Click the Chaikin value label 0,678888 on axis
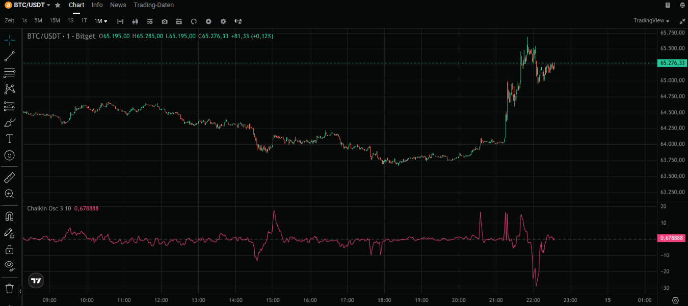 tap(670, 238)
